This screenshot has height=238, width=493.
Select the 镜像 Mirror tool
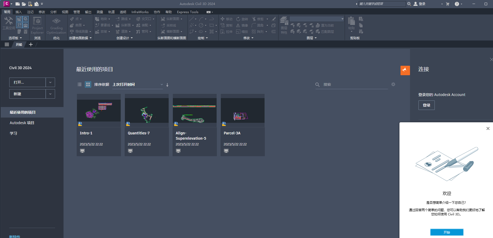click(x=242, y=25)
